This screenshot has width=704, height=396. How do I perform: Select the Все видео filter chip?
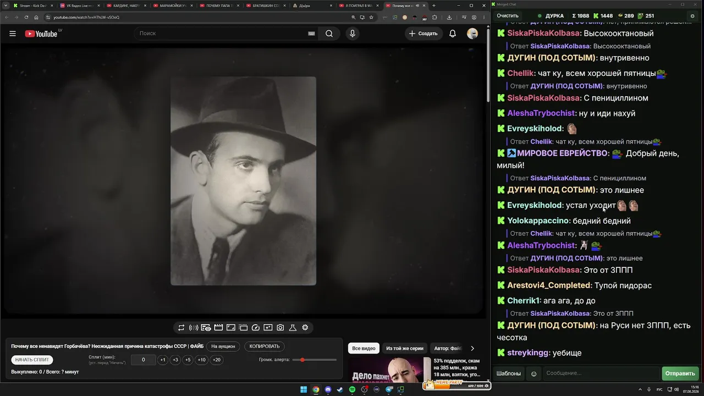(x=364, y=348)
